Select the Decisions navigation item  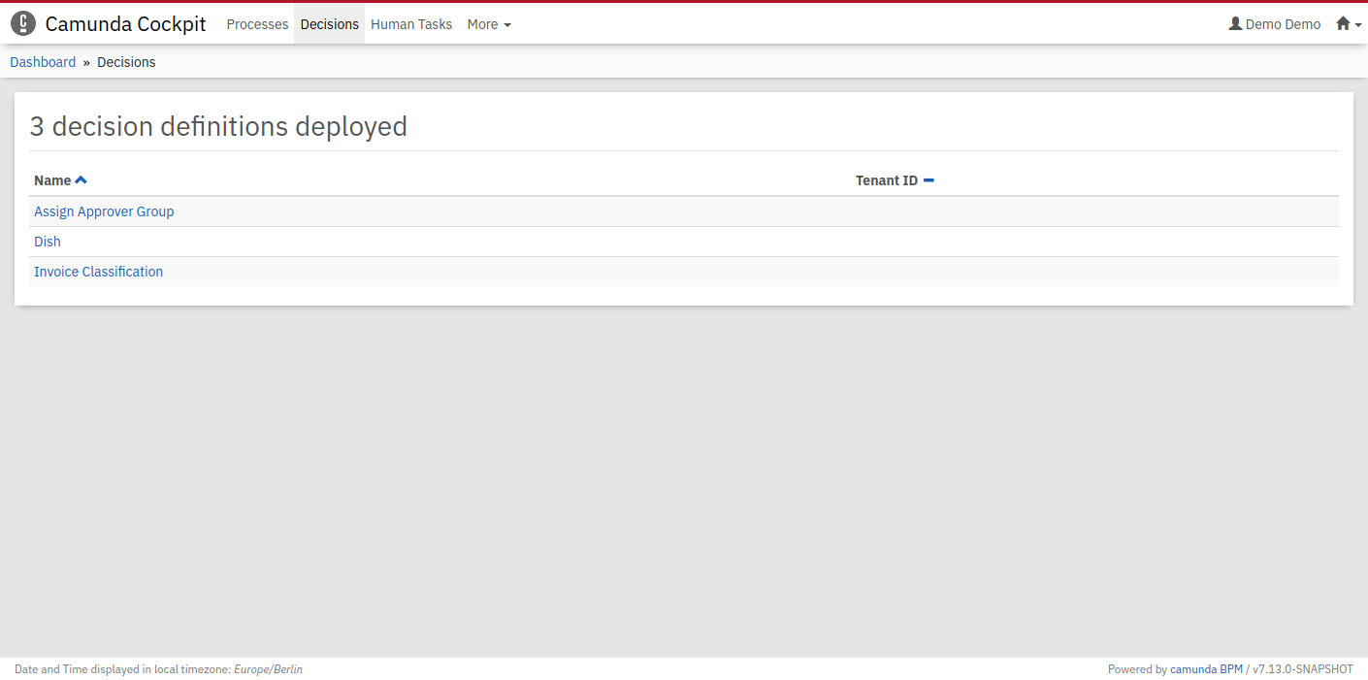point(329,24)
